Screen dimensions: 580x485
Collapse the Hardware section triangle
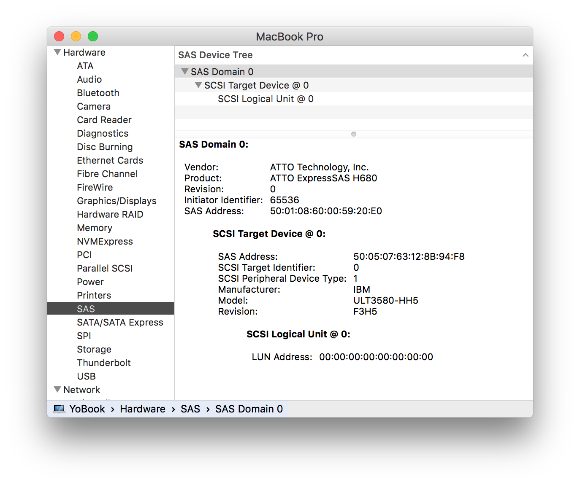tap(57, 52)
